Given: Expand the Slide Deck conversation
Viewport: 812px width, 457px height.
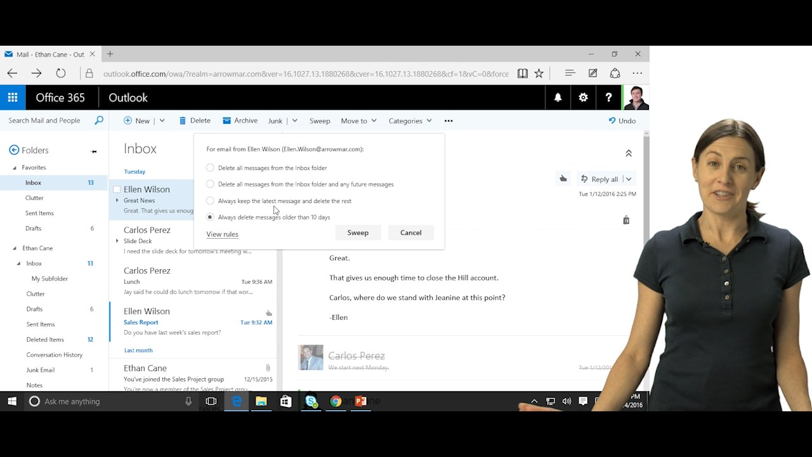Looking at the screenshot, I should [117, 241].
